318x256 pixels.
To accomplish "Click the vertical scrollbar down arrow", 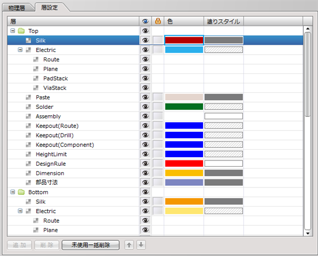I will (307, 232).
